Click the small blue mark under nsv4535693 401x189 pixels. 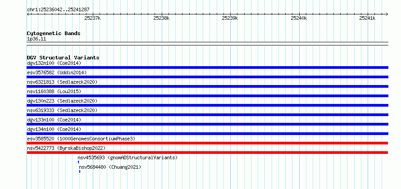click(x=78, y=162)
